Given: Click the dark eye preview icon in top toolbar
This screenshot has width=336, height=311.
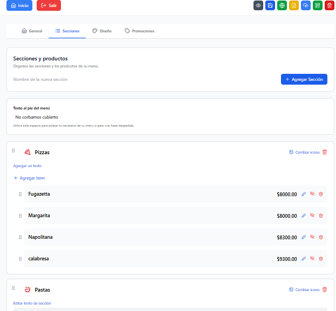Looking at the screenshot, I should (x=258, y=5).
